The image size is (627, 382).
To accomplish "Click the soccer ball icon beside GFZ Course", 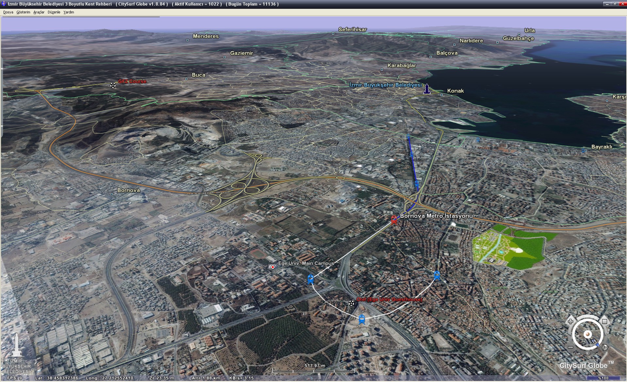I will tap(113, 85).
